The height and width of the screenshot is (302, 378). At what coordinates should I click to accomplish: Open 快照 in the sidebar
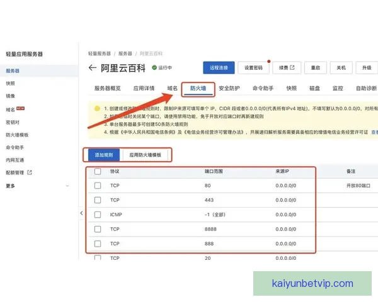coord(10,83)
